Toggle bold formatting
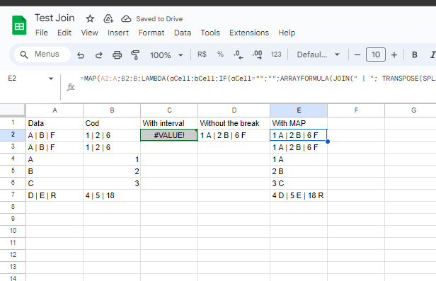This screenshot has width=436, height=281. [415, 55]
